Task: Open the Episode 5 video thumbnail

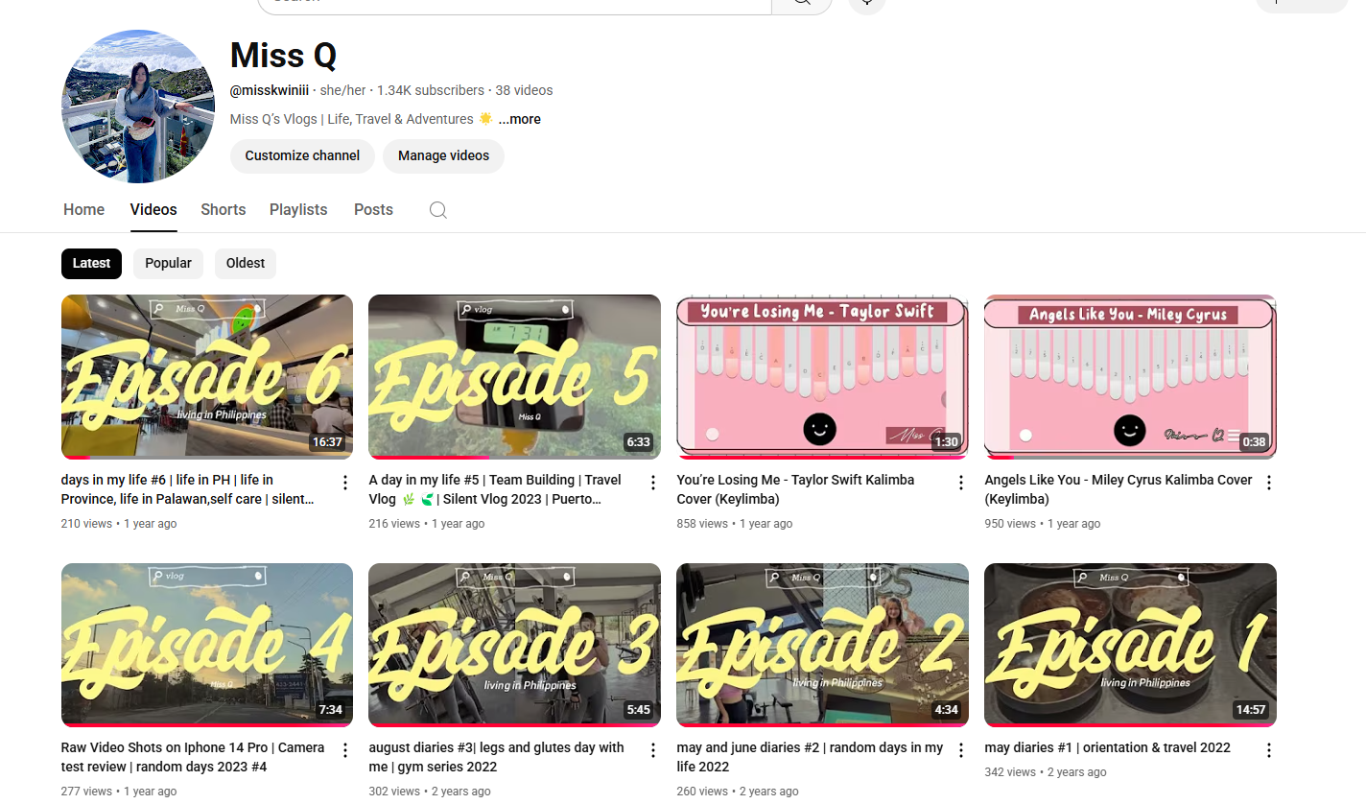Action: coord(514,376)
